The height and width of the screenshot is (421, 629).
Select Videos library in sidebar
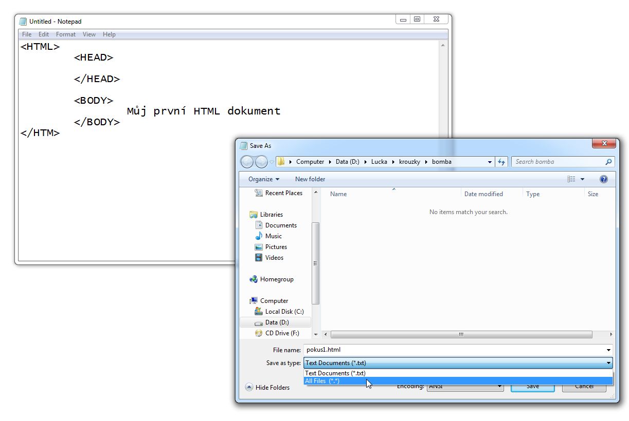(274, 258)
